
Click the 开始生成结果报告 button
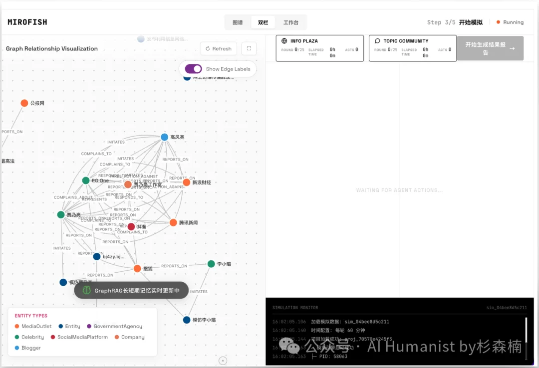point(490,48)
